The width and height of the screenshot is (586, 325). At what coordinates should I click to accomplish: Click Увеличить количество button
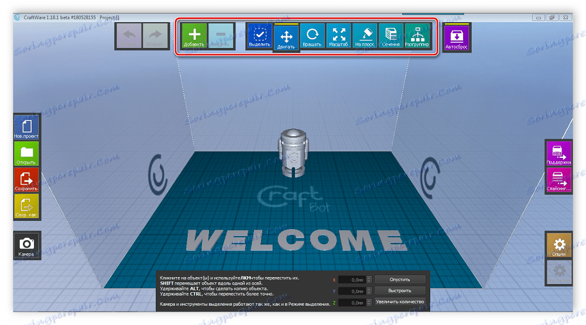[400, 302]
